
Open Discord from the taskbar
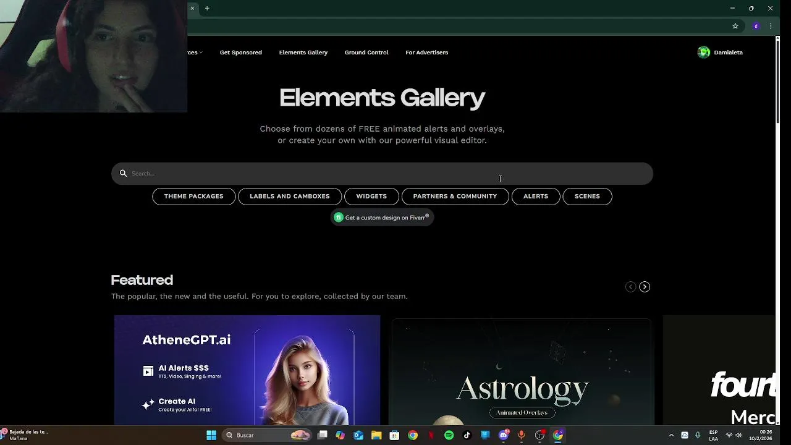pos(504,435)
